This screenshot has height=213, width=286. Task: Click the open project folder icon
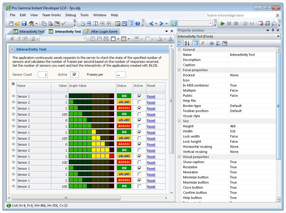pos(18,23)
